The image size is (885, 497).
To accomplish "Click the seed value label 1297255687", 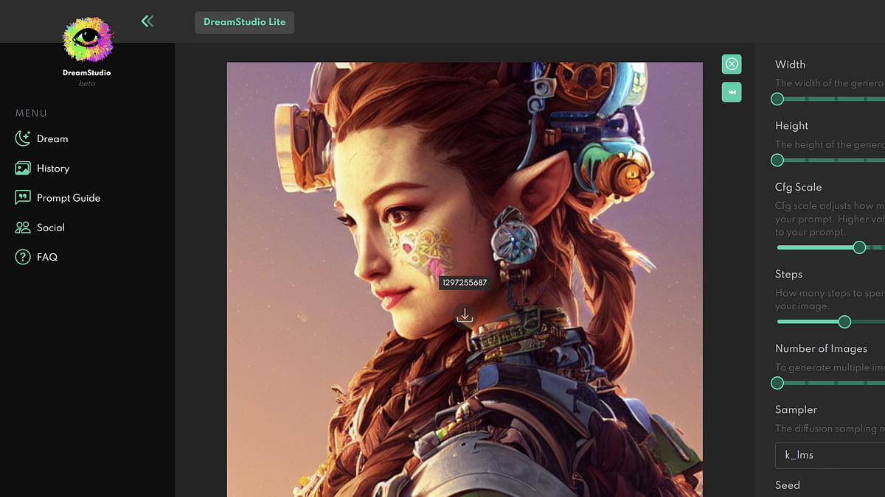I will pos(464,283).
